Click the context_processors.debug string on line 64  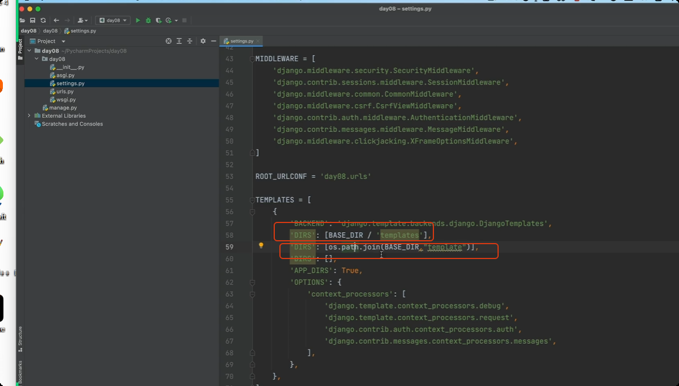click(x=414, y=306)
